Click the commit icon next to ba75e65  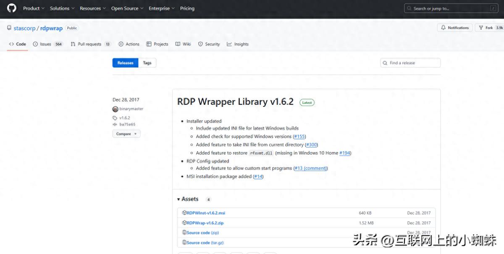pyautogui.click(x=115, y=124)
